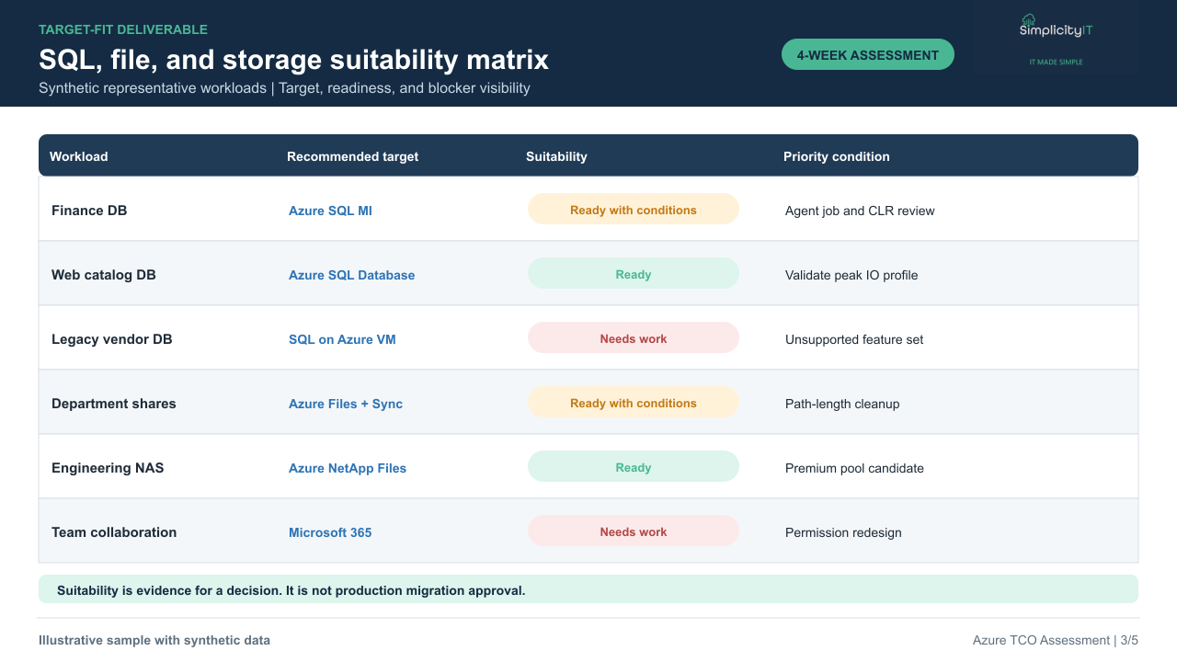The height and width of the screenshot is (662, 1177).
Task: Click the suitability disclaimer note banner
Action: pyautogui.click(x=588, y=589)
